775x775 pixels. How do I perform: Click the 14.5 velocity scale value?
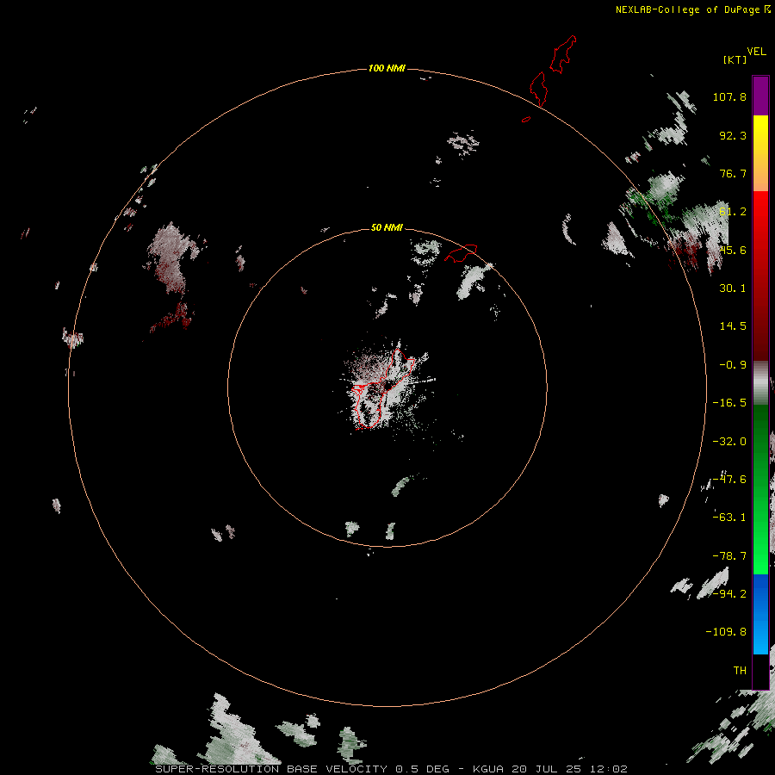(x=733, y=326)
